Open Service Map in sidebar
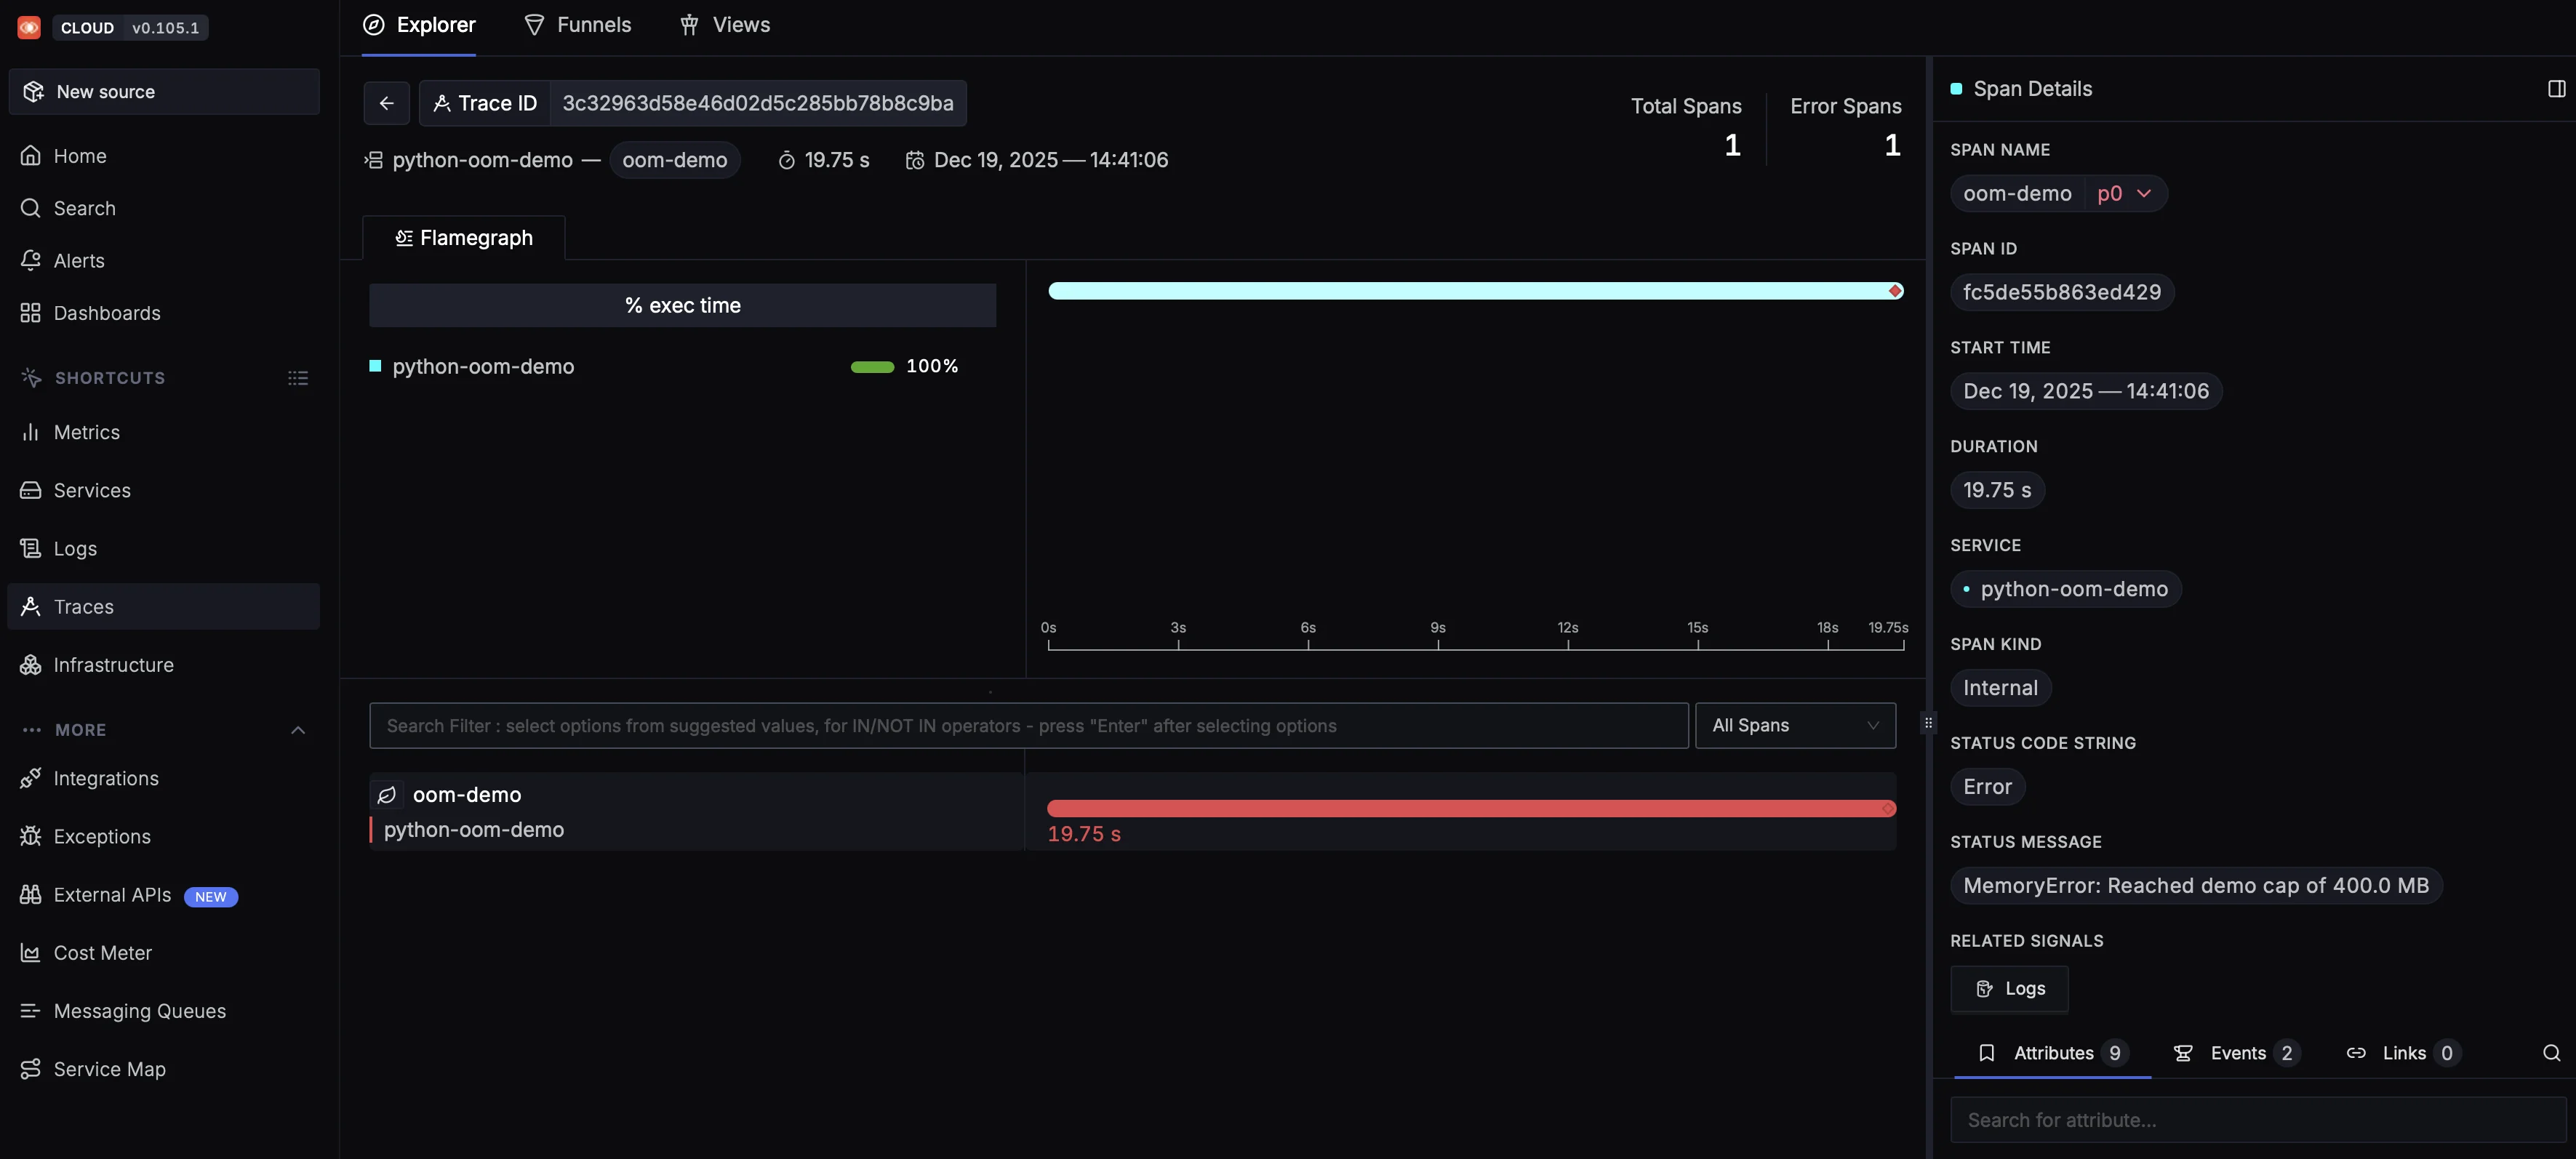 109,1069
